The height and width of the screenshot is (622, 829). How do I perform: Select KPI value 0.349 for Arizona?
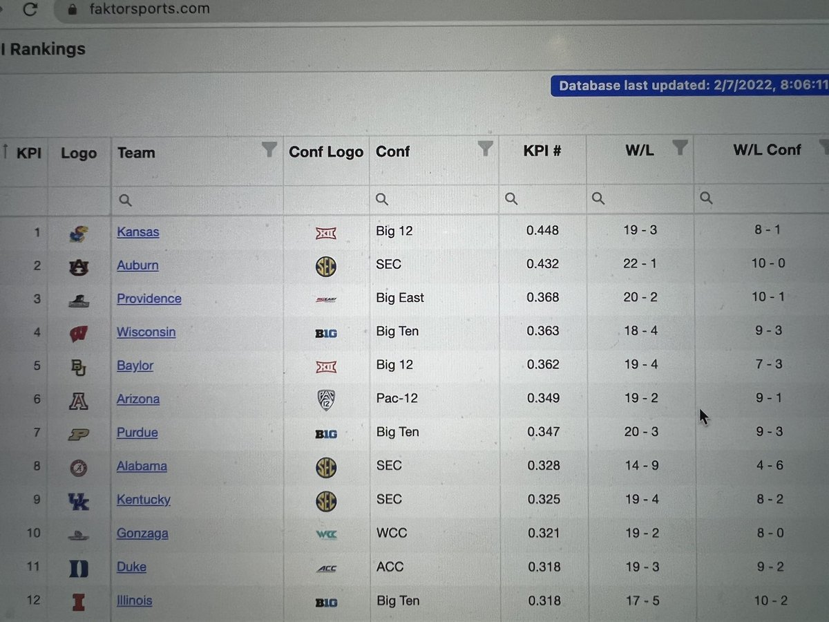543,398
